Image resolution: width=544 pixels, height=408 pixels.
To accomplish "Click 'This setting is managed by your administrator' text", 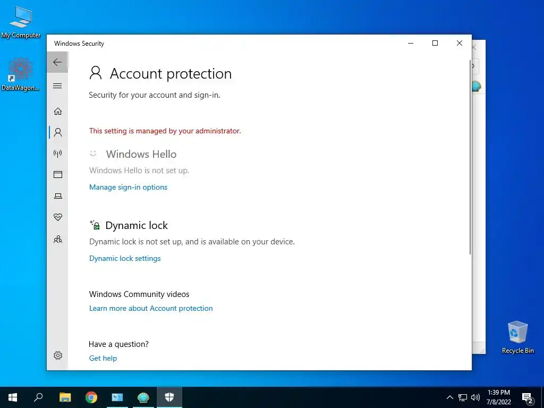I will click(x=165, y=131).
